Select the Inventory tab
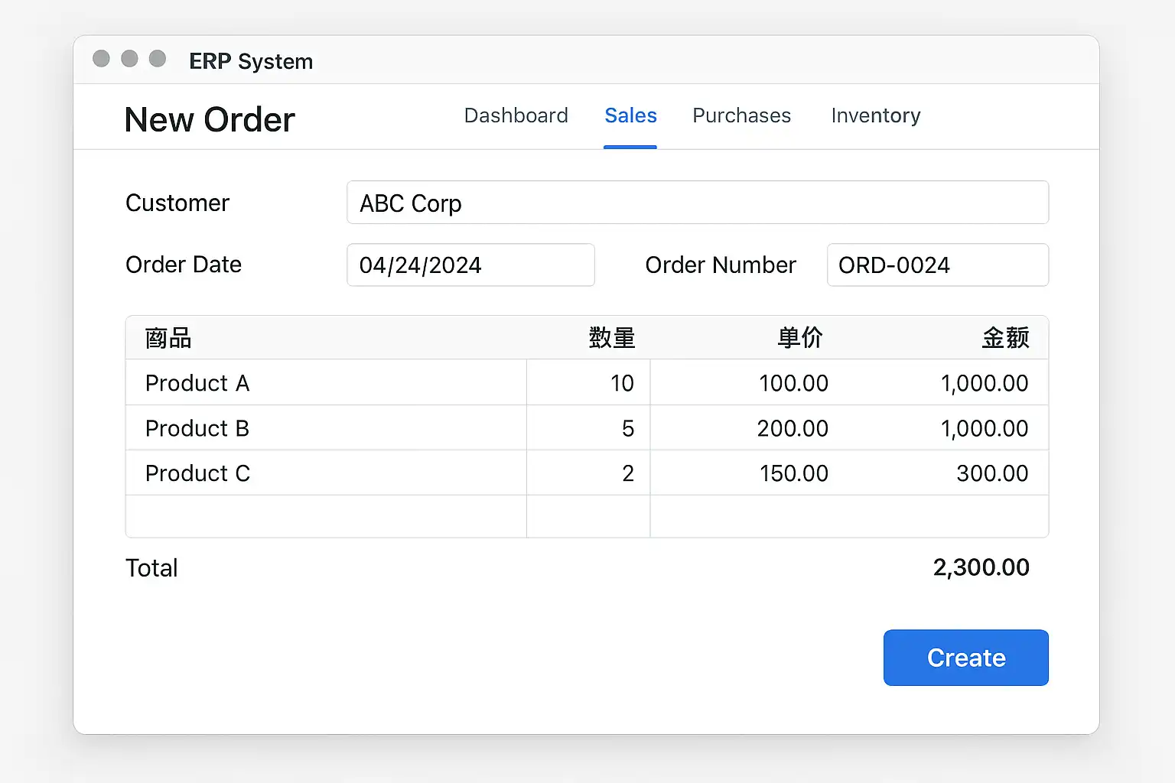 tap(875, 115)
